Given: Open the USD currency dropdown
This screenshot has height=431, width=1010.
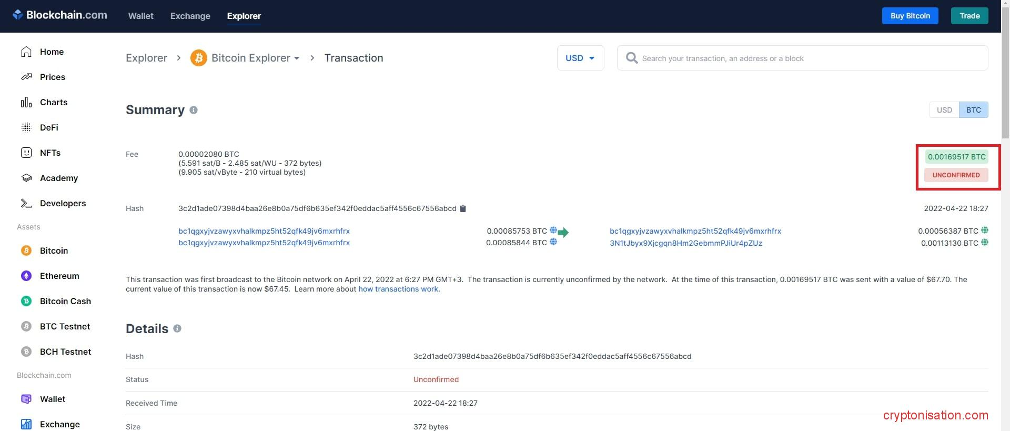Looking at the screenshot, I should [x=580, y=58].
